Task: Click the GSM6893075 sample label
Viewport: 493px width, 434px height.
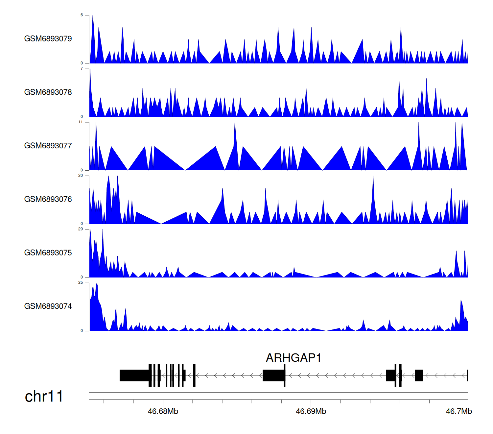Action: [x=48, y=253]
